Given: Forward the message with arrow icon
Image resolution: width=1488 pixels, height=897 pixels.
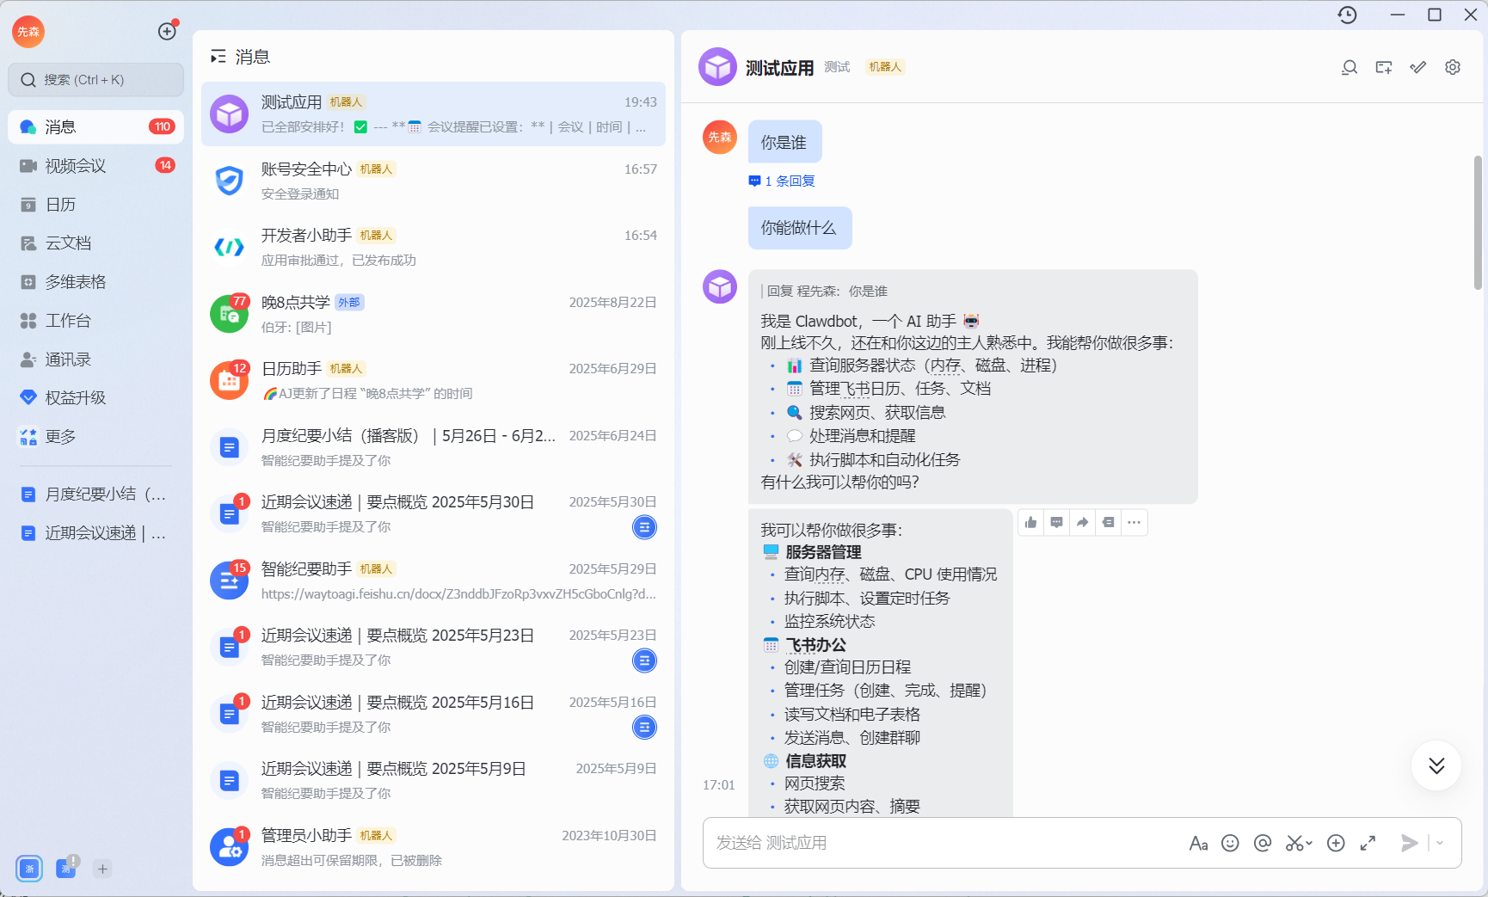Looking at the screenshot, I should (1083, 522).
